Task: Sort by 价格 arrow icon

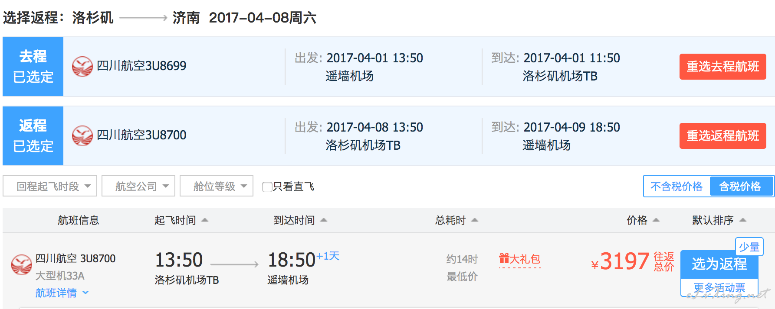Action: [656, 220]
